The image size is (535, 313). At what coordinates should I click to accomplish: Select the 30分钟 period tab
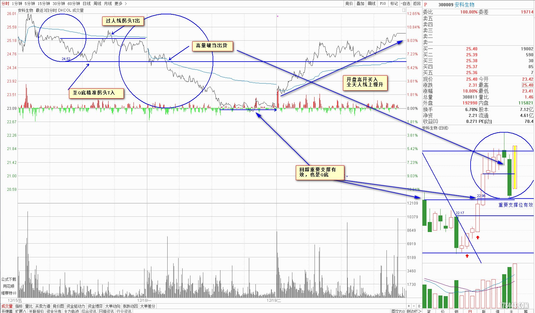pyautogui.click(x=59, y=3)
